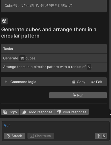Mark as Good response with thumbs up
Screen dimensions: 111x145
37,112
